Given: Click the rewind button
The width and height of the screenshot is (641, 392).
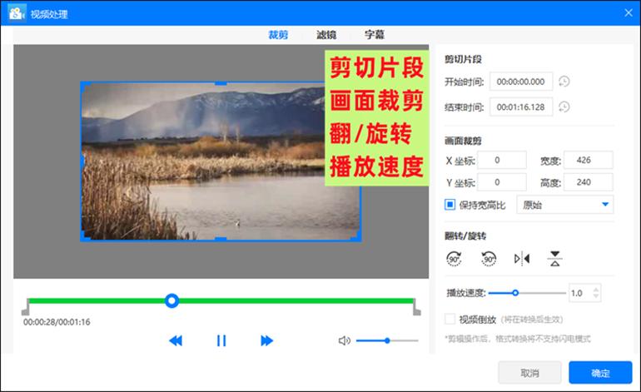Looking at the screenshot, I should pos(176,340).
